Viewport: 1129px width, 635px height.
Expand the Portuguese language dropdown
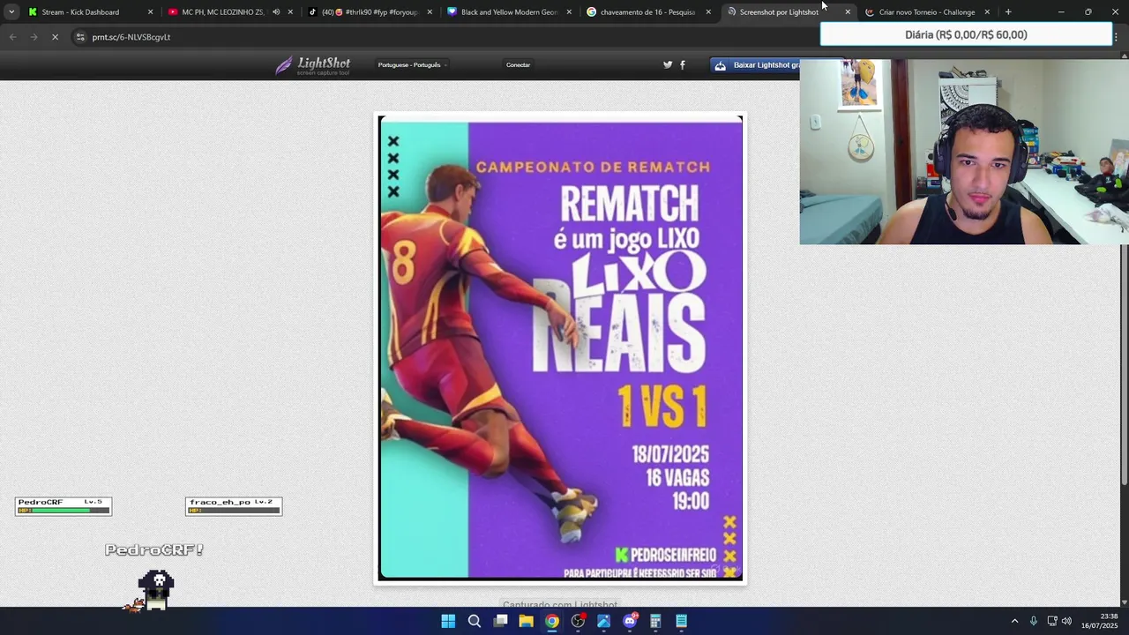pos(413,65)
